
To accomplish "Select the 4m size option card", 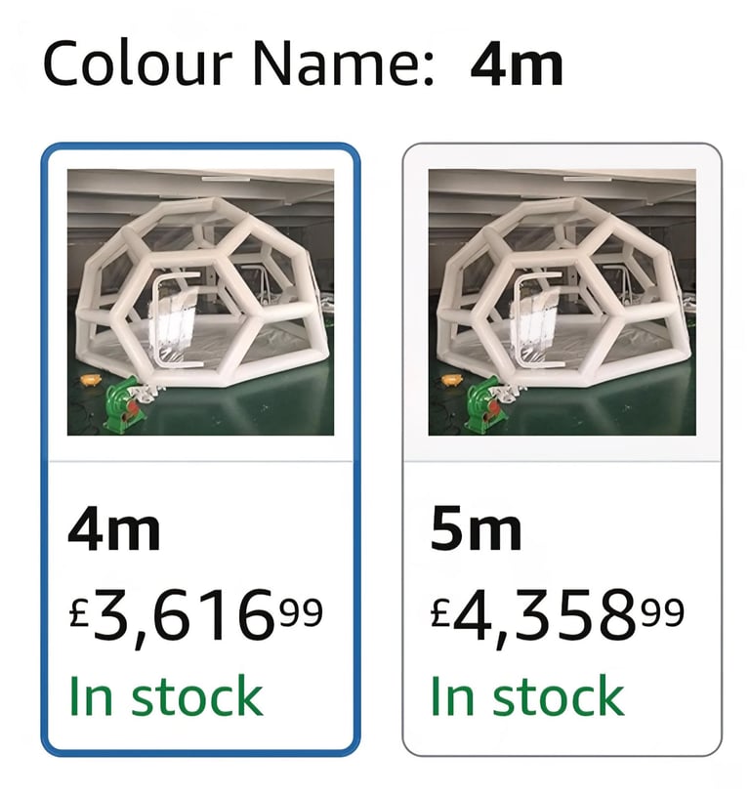I will coord(200,449).
